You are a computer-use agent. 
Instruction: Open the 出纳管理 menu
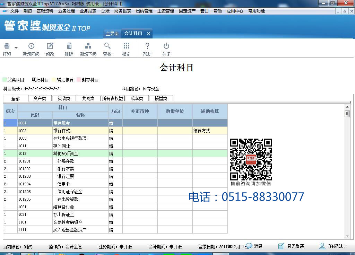(144, 11)
